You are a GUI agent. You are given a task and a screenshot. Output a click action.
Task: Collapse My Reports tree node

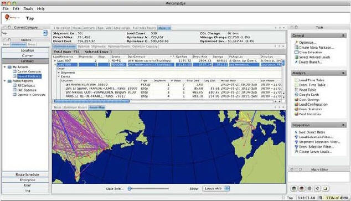point(4,67)
